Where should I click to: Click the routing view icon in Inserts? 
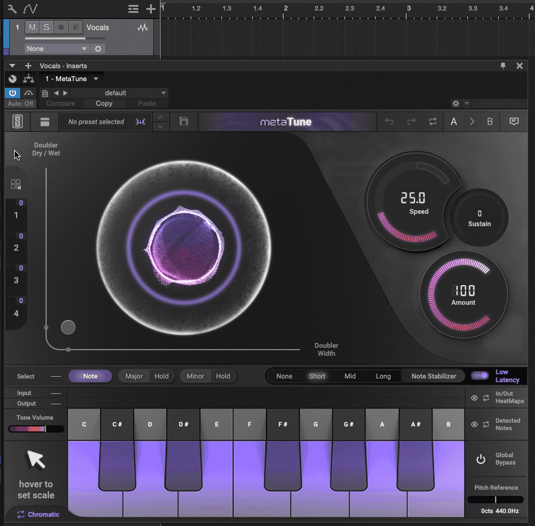(x=29, y=79)
